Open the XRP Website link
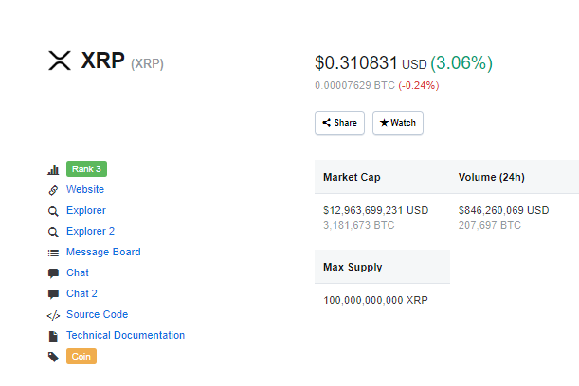 [x=85, y=189]
